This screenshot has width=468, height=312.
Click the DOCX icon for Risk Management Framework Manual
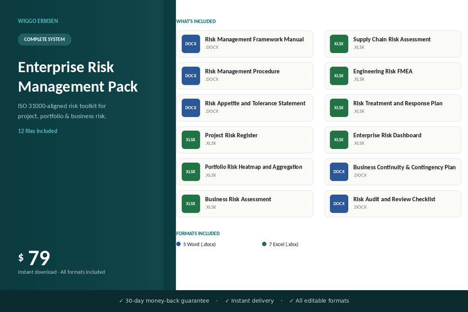coord(191,44)
